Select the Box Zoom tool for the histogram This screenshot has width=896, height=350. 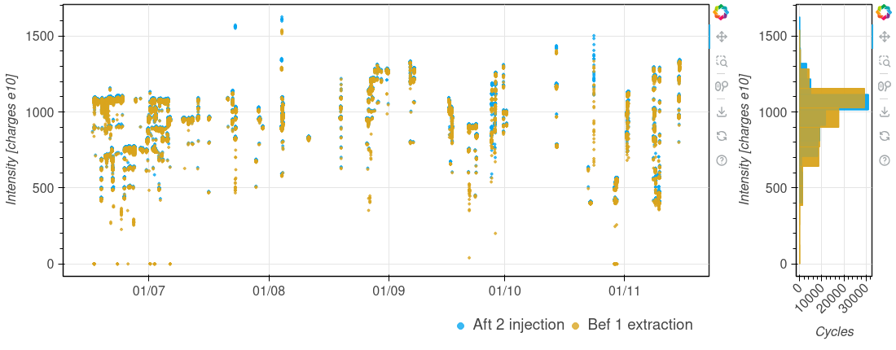pos(884,61)
